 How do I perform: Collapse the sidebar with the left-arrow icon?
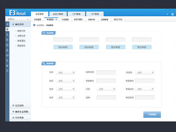[x=7, y=24]
